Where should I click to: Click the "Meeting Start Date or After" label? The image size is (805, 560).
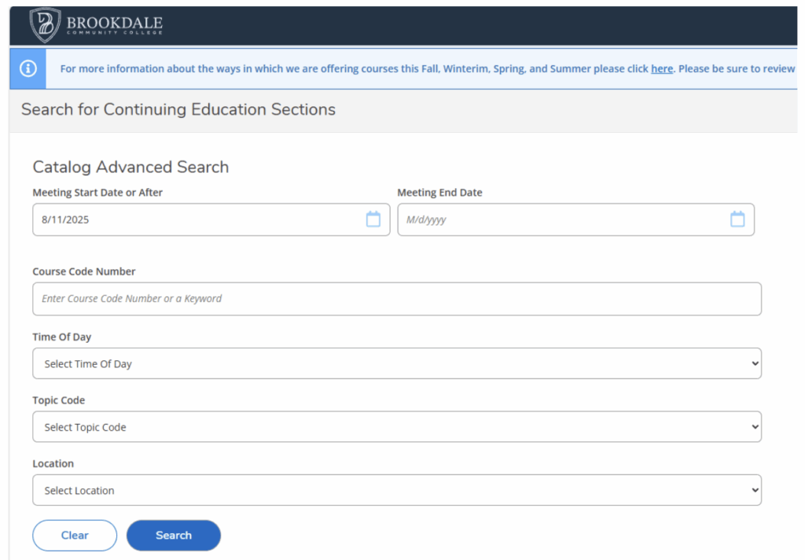tap(97, 193)
